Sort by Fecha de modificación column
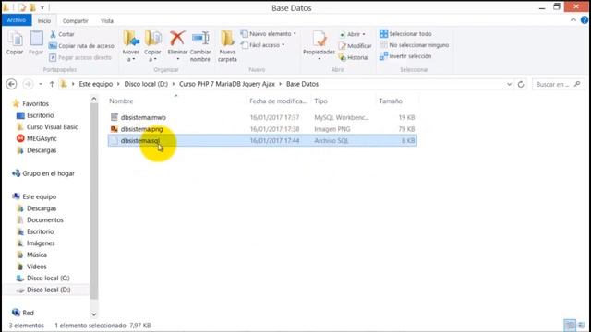This screenshot has width=591, height=332. 278,101
